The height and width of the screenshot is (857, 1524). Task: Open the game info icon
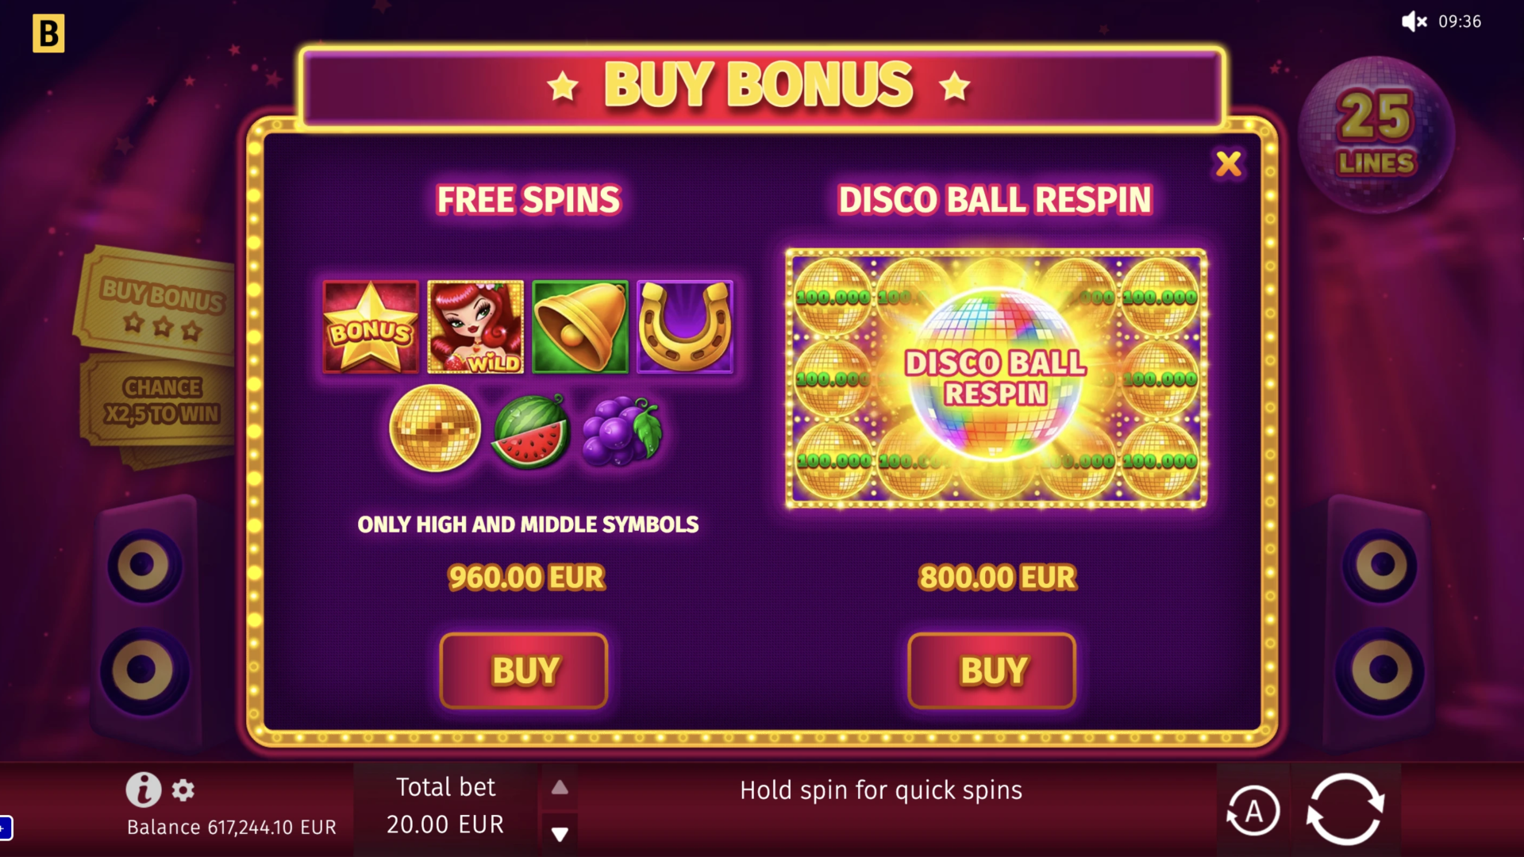click(144, 790)
